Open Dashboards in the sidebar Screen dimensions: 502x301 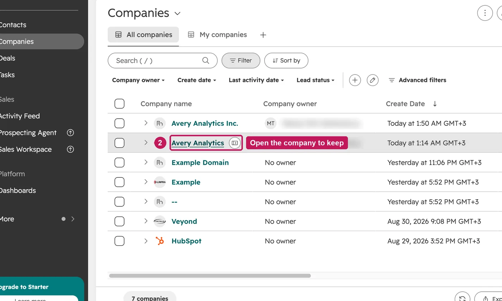(18, 191)
